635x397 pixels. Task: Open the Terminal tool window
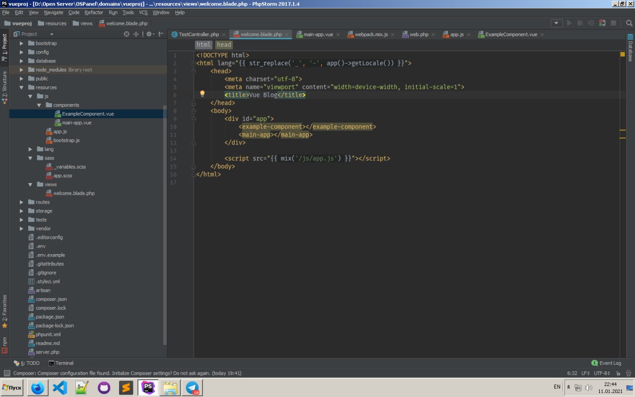pyautogui.click(x=61, y=363)
